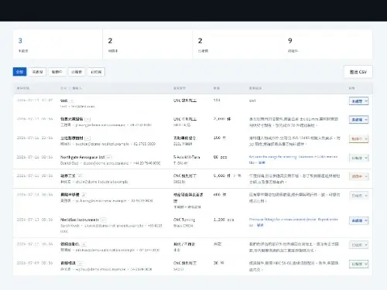The height and width of the screenshot is (290, 387).
Task: Click the stat card showing count 9
Action: point(327,44)
